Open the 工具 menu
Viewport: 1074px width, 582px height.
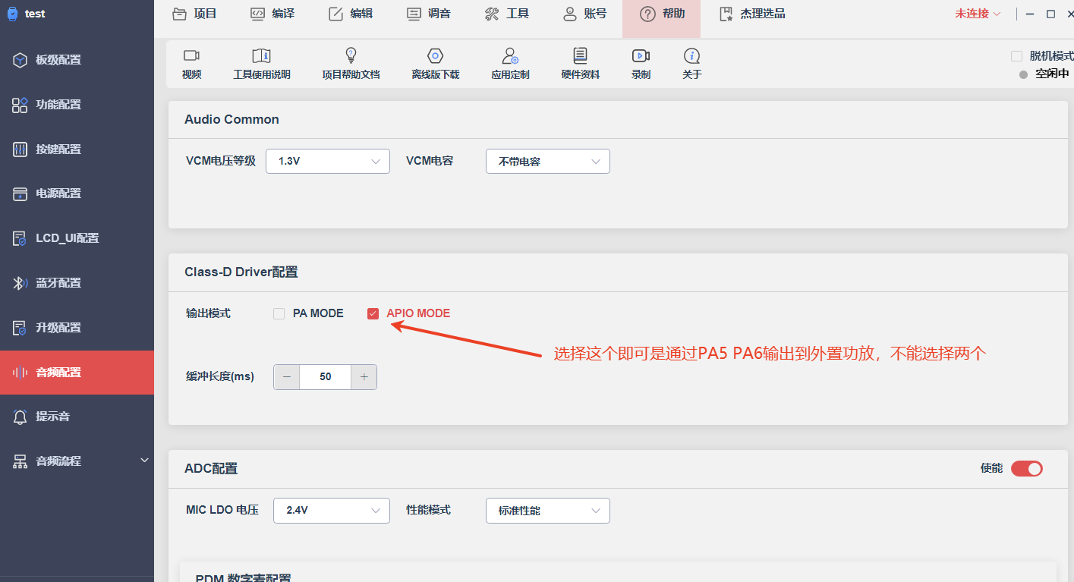point(506,14)
